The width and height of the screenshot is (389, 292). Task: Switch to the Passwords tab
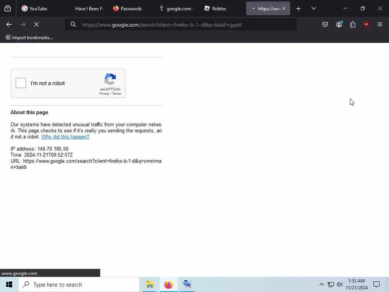point(131,8)
